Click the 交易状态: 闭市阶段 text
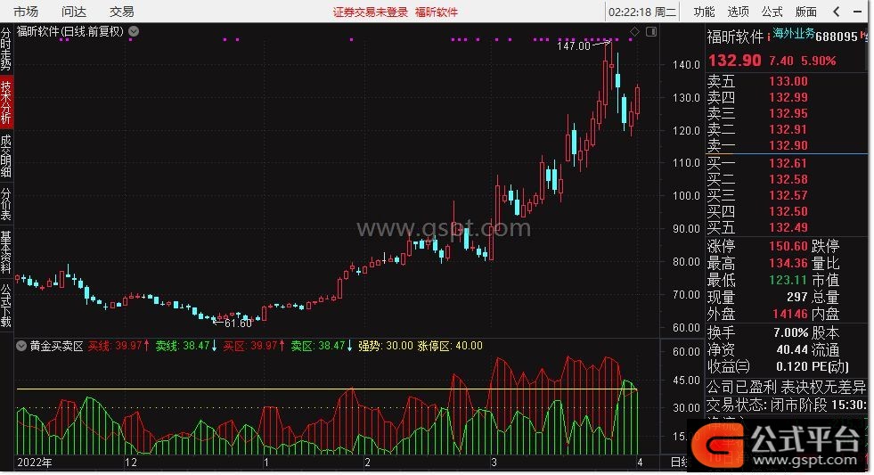This screenshot has height=475, width=874. [768, 405]
